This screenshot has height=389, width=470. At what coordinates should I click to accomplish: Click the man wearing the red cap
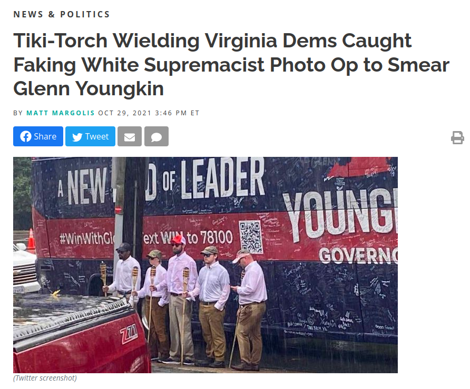[x=179, y=298]
